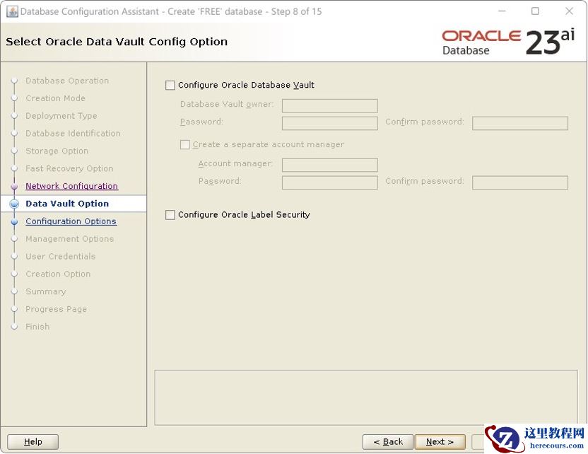Tick the Configure Oracle Database Vault checkbox
Screen dimensions: 588x454
[x=170, y=85]
